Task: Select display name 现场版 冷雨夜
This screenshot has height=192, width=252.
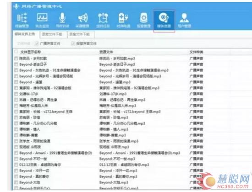Action: tap(30, 147)
